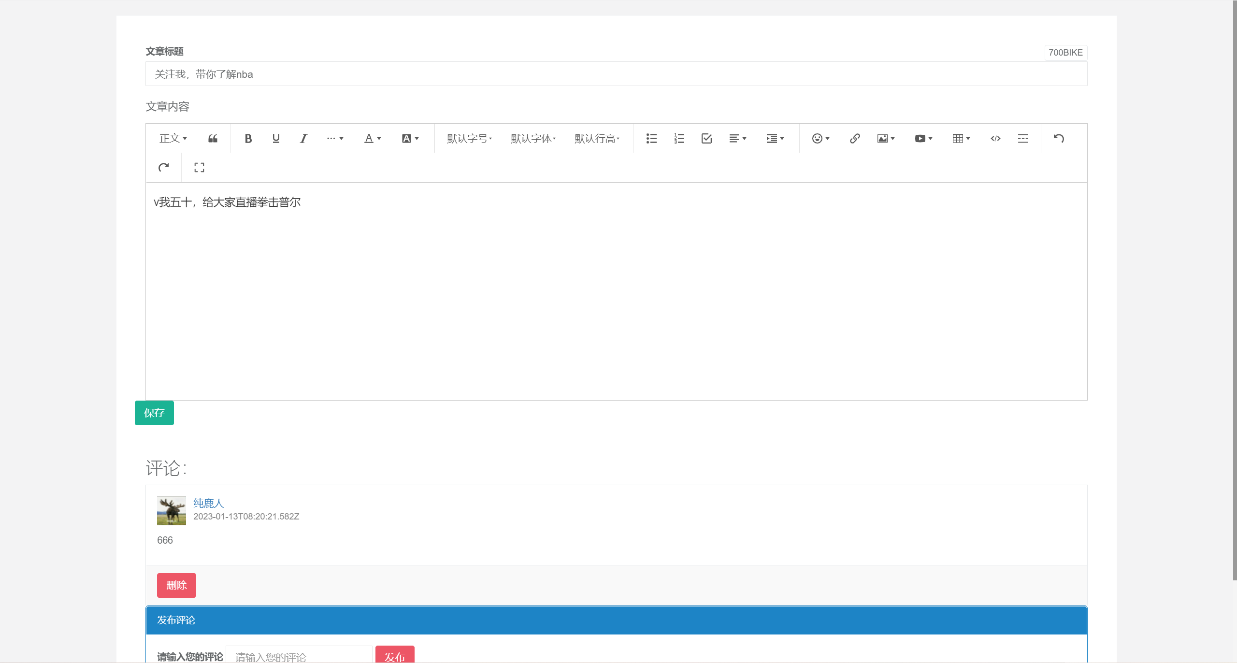Open the 正文 heading style dropdown

(x=173, y=139)
